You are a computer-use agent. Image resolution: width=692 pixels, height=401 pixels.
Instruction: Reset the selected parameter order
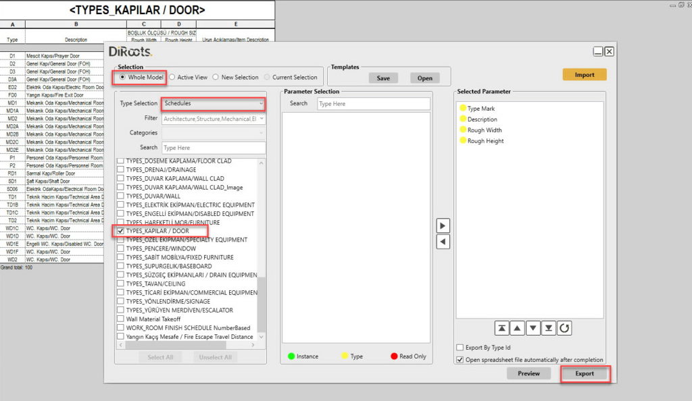565,328
